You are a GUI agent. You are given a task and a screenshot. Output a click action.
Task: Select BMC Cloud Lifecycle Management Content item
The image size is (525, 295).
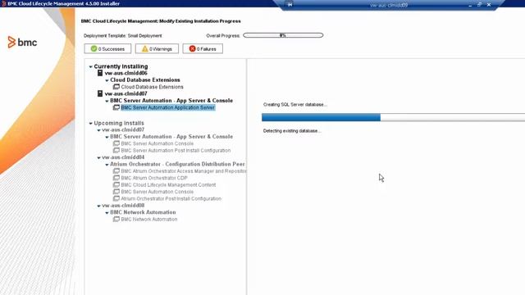tap(168, 185)
